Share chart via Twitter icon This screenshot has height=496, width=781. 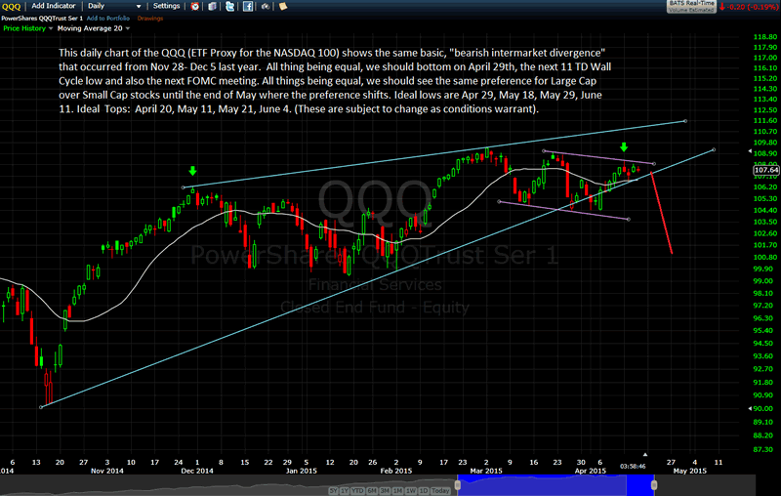[x=229, y=7]
